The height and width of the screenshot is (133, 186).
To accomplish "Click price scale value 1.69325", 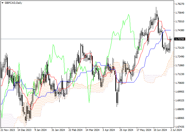I will [180, 101].
